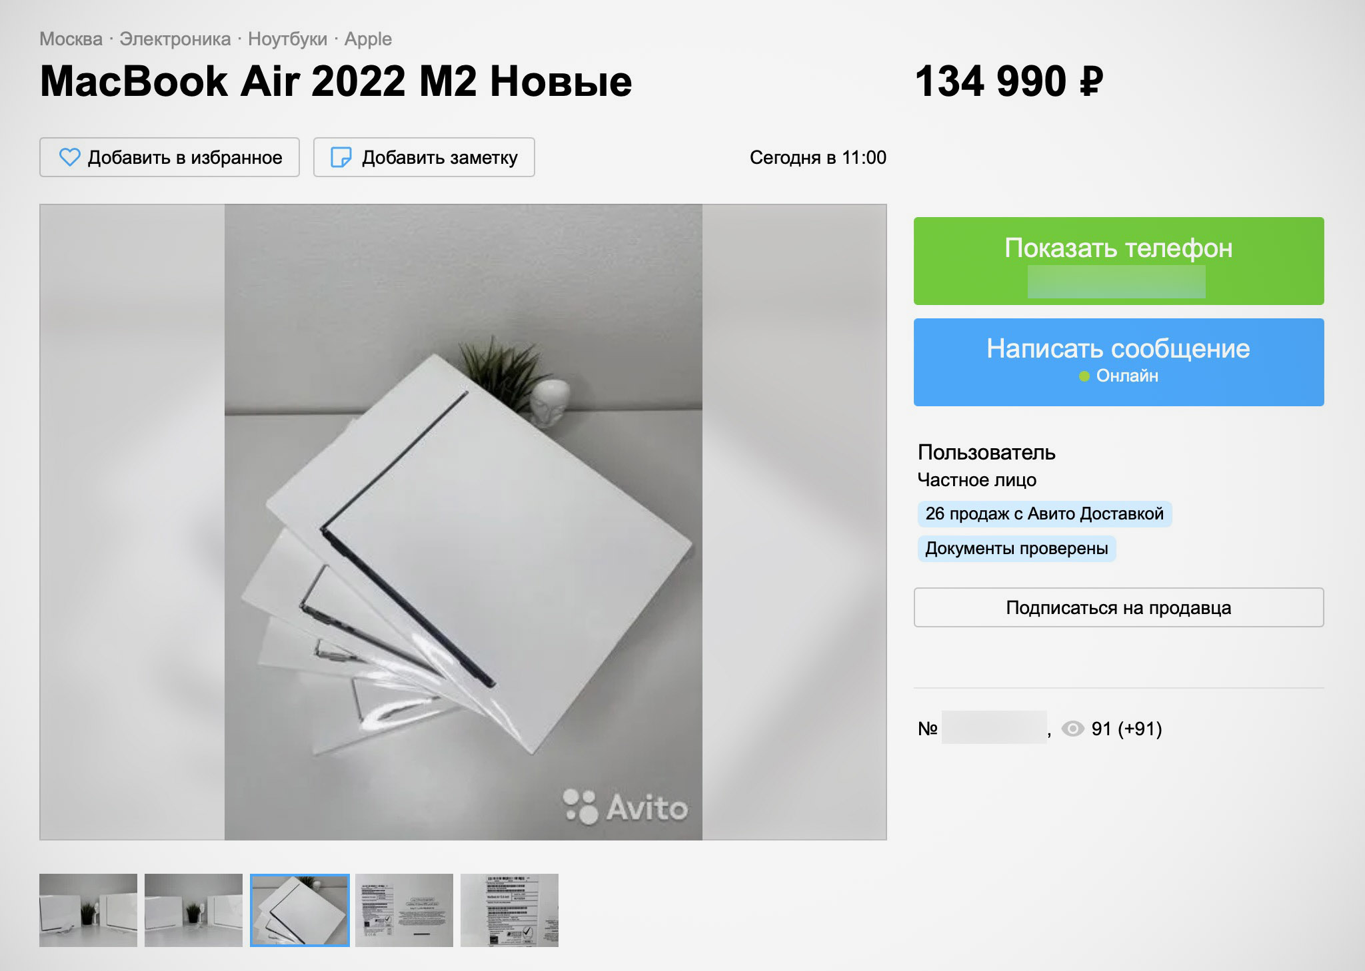Image resolution: width=1365 pixels, height=971 pixels.
Task: Open the Электроника breadcrumb category
Action: click(175, 39)
